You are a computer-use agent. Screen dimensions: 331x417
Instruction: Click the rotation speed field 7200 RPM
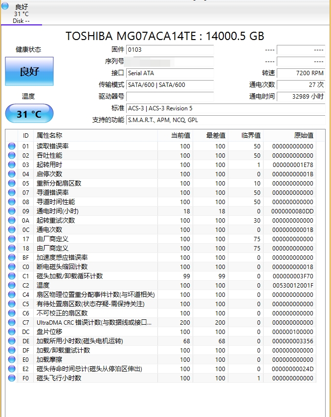[x=301, y=73]
